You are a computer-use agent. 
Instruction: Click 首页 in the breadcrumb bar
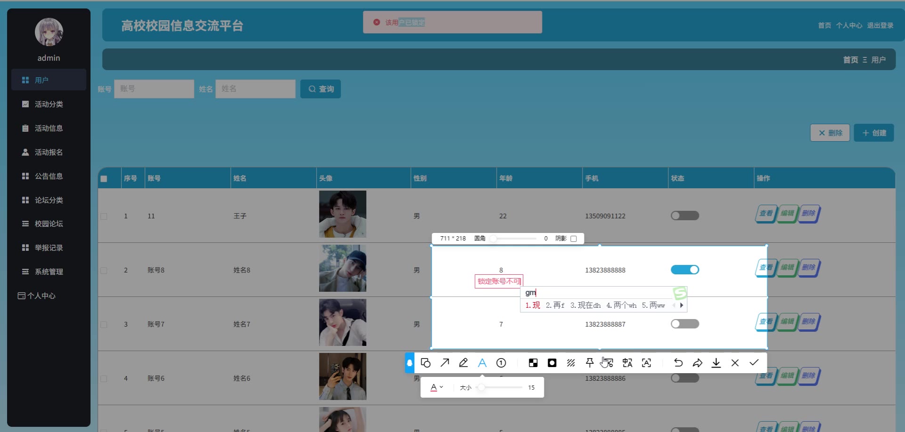[x=850, y=60]
